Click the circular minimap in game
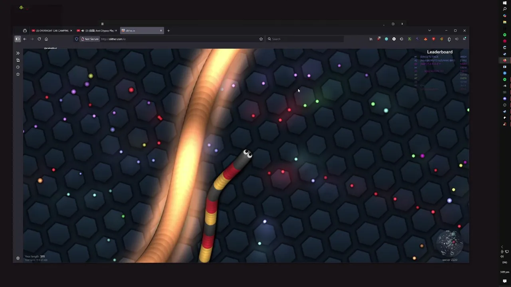The image size is (511, 287). (450, 242)
